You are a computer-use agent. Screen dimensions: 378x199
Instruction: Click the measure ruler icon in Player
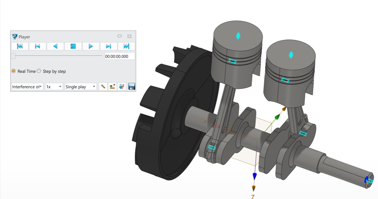point(103,87)
